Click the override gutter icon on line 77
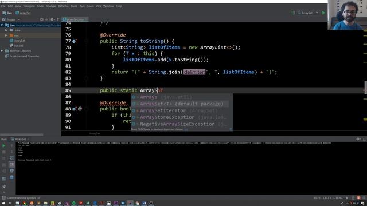367x206 pixels. point(74,41)
